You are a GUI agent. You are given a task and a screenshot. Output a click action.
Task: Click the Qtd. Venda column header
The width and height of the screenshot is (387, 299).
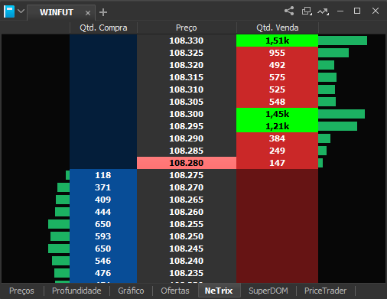coord(278,28)
